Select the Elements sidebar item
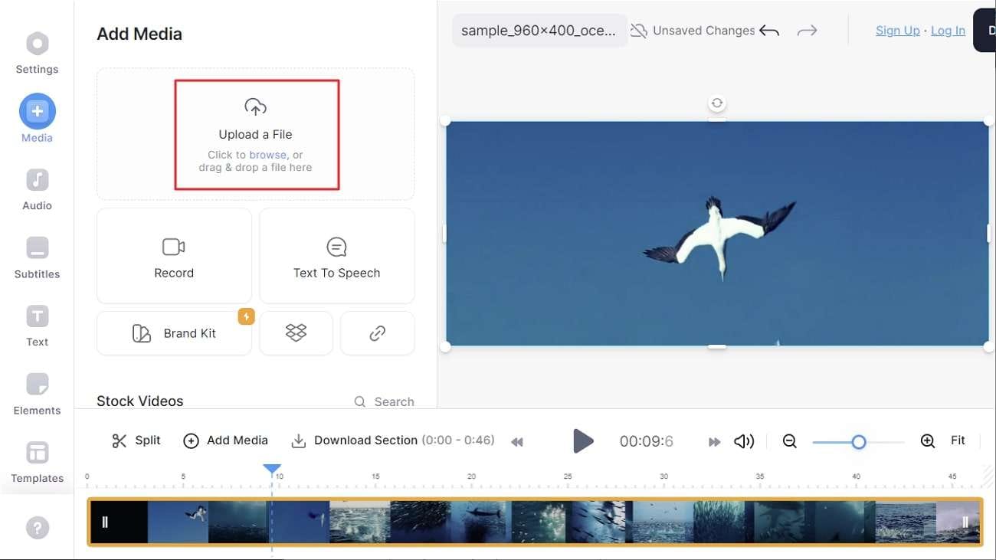This screenshot has width=996, height=560. pos(37,394)
